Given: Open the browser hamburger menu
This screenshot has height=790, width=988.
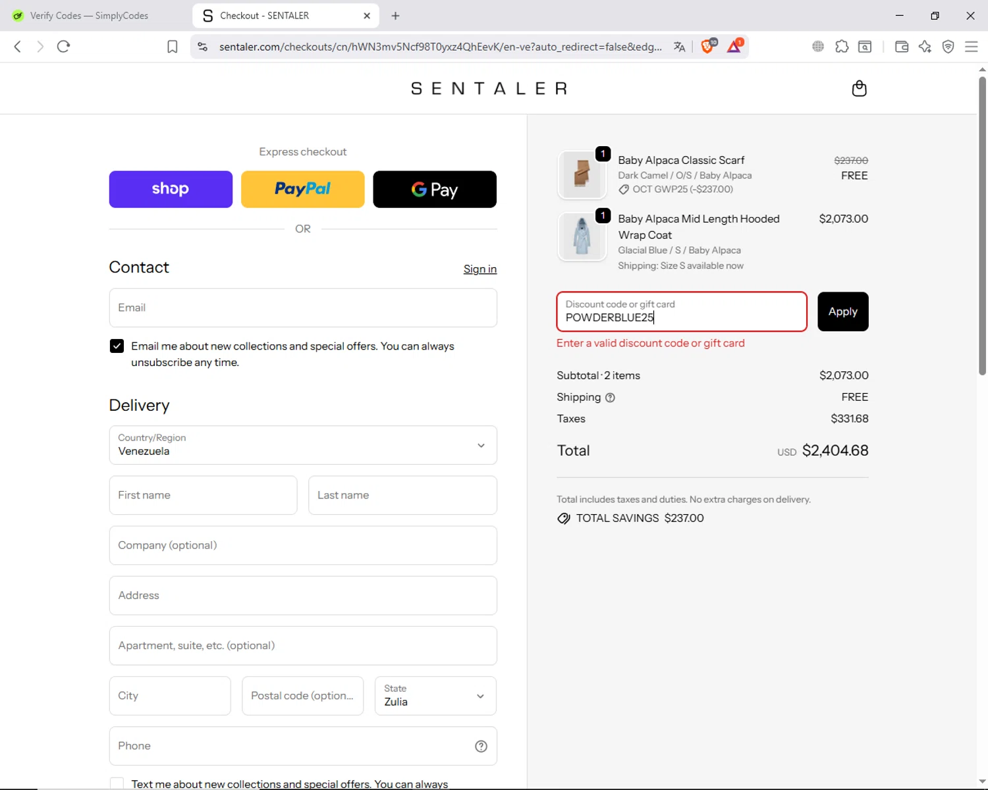Looking at the screenshot, I should tap(971, 47).
